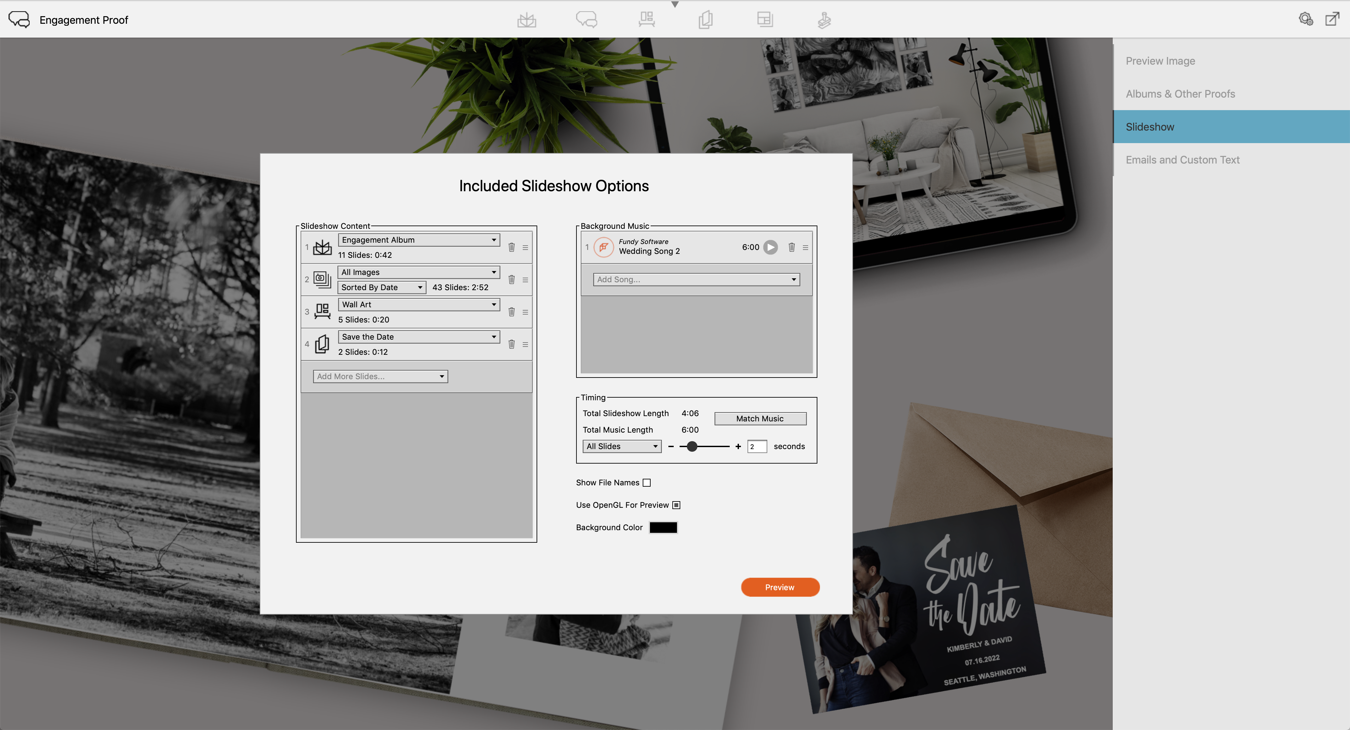
Task: Open the Add Song dropdown
Action: coord(696,280)
